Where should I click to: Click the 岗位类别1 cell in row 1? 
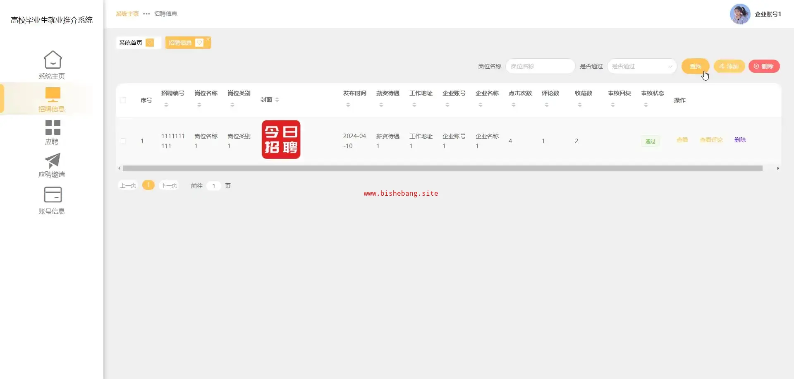click(x=239, y=141)
